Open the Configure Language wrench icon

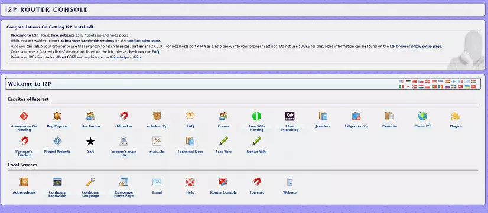pos(90,182)
